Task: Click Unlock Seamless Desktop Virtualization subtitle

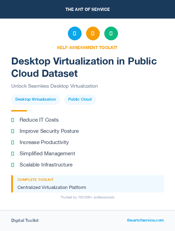Action: [x=55, y=86]
